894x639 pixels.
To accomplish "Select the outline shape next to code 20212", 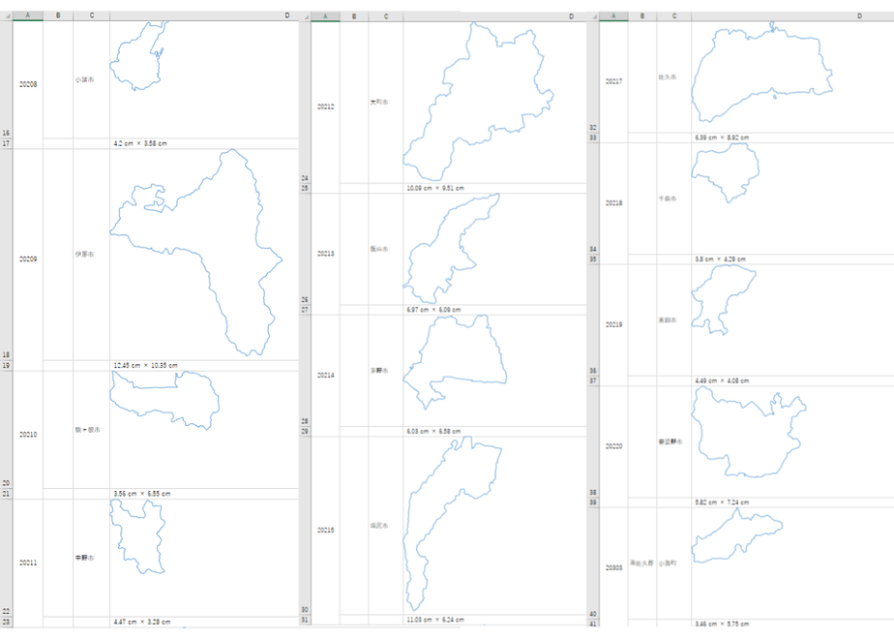I will pyautogui.click(x=478, y=102).
